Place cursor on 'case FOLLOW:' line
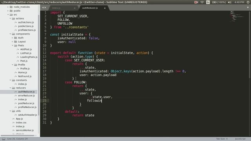Image resolution: width=251 pixels, height=141 pixels. coord(76,82)
